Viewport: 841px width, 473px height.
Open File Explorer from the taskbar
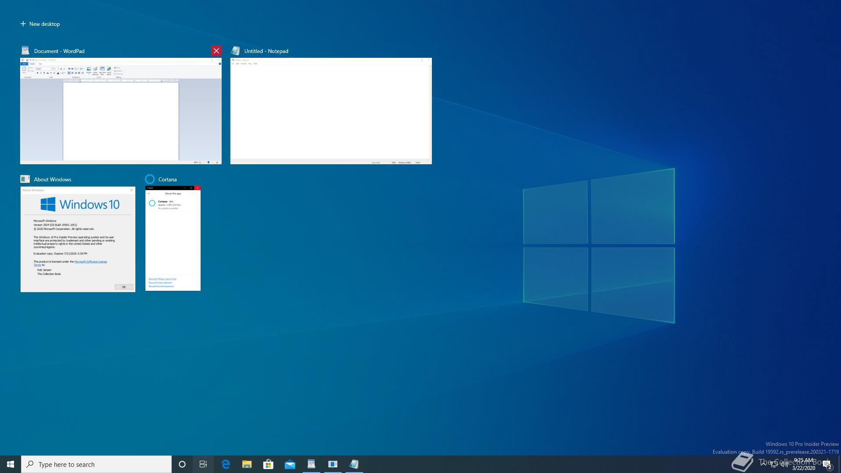(247, 464)
